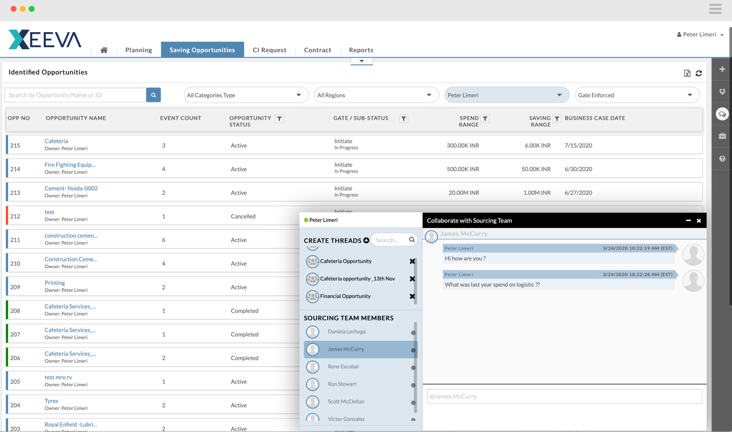Screen dimensions: 732x432
Task: Click the plus icon in right sidebar
Action: pyautogui.click(x=722, y=69)
